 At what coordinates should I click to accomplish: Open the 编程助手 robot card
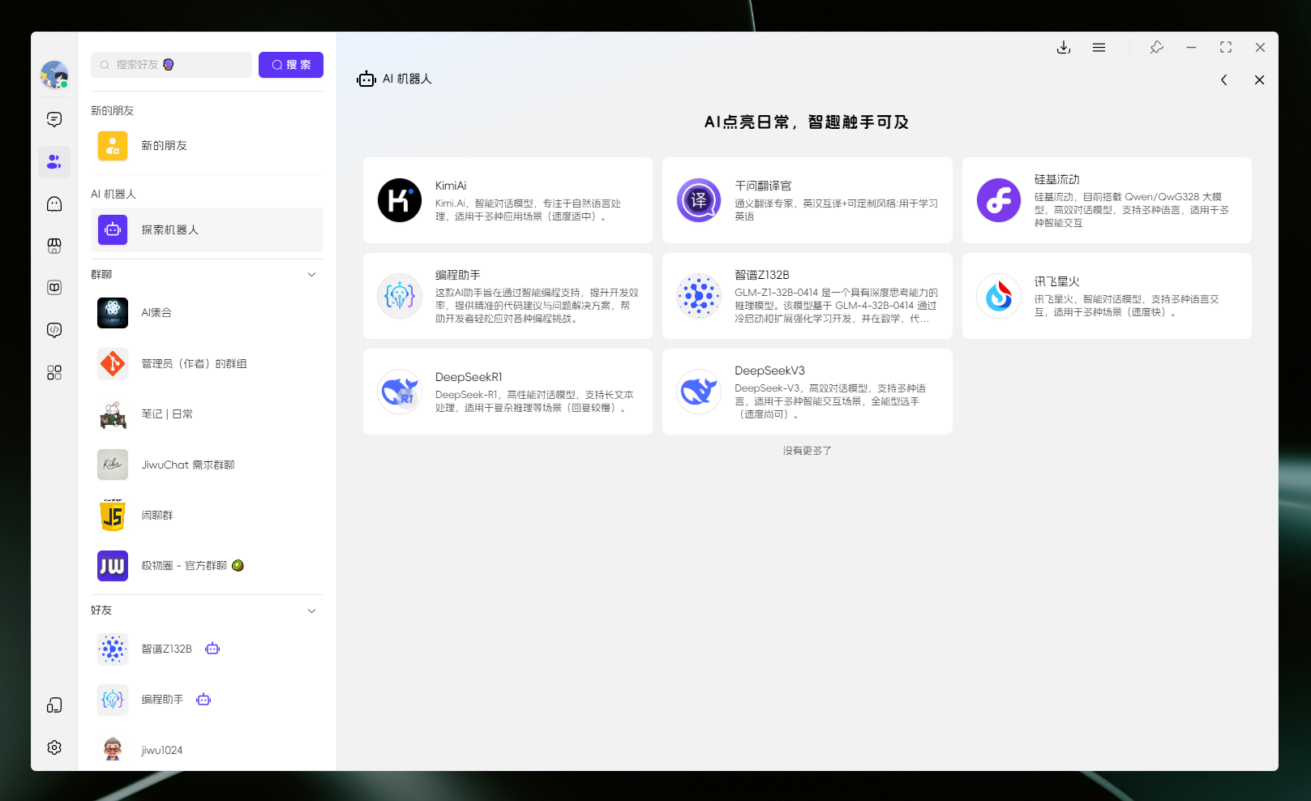(508, 296)
